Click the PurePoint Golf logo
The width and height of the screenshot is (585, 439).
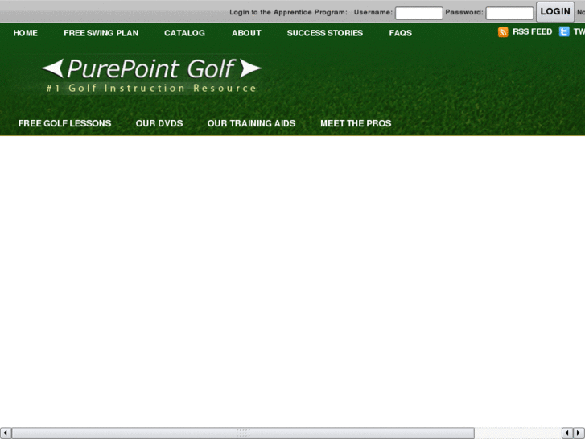point(151,68)
